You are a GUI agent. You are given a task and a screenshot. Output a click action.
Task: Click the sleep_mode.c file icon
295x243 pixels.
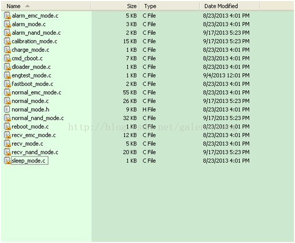(x=7, y=161)
